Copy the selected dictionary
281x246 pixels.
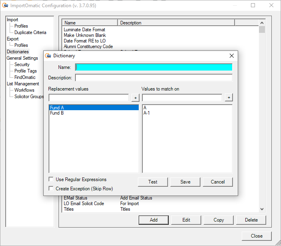[x=218, y=220]
